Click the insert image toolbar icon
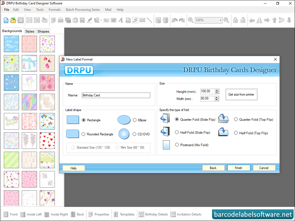 [x=82, y=20]
